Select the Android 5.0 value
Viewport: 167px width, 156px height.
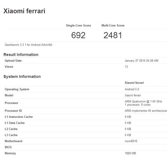(x=132, y=89)
